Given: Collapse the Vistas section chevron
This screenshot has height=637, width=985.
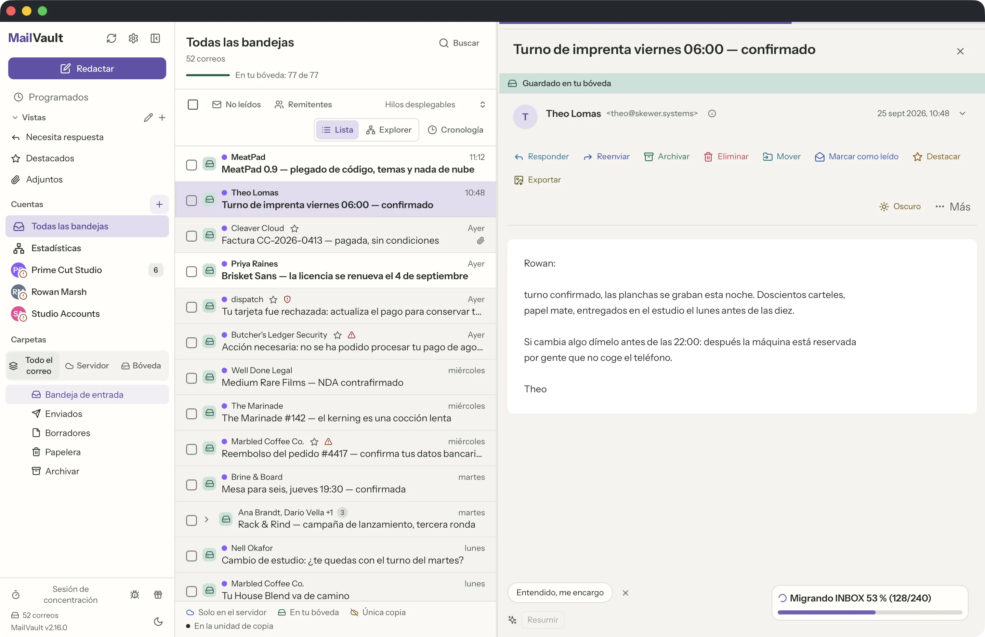Looking at the screenshot, I should coord(15,118).
